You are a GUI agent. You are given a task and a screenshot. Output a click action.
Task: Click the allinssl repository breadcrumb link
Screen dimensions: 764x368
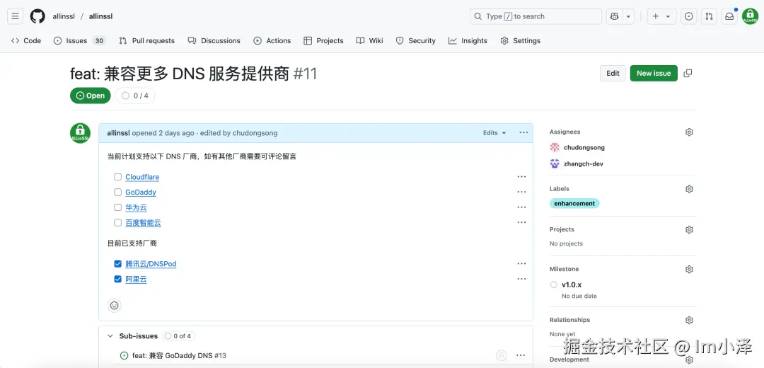tap(100, 16)
